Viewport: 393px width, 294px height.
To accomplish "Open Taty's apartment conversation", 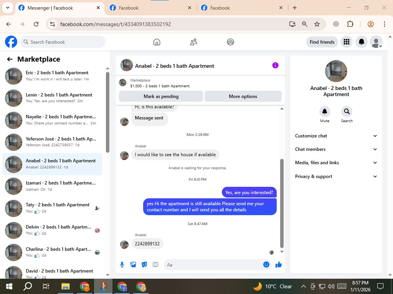I will click(52, 208).
